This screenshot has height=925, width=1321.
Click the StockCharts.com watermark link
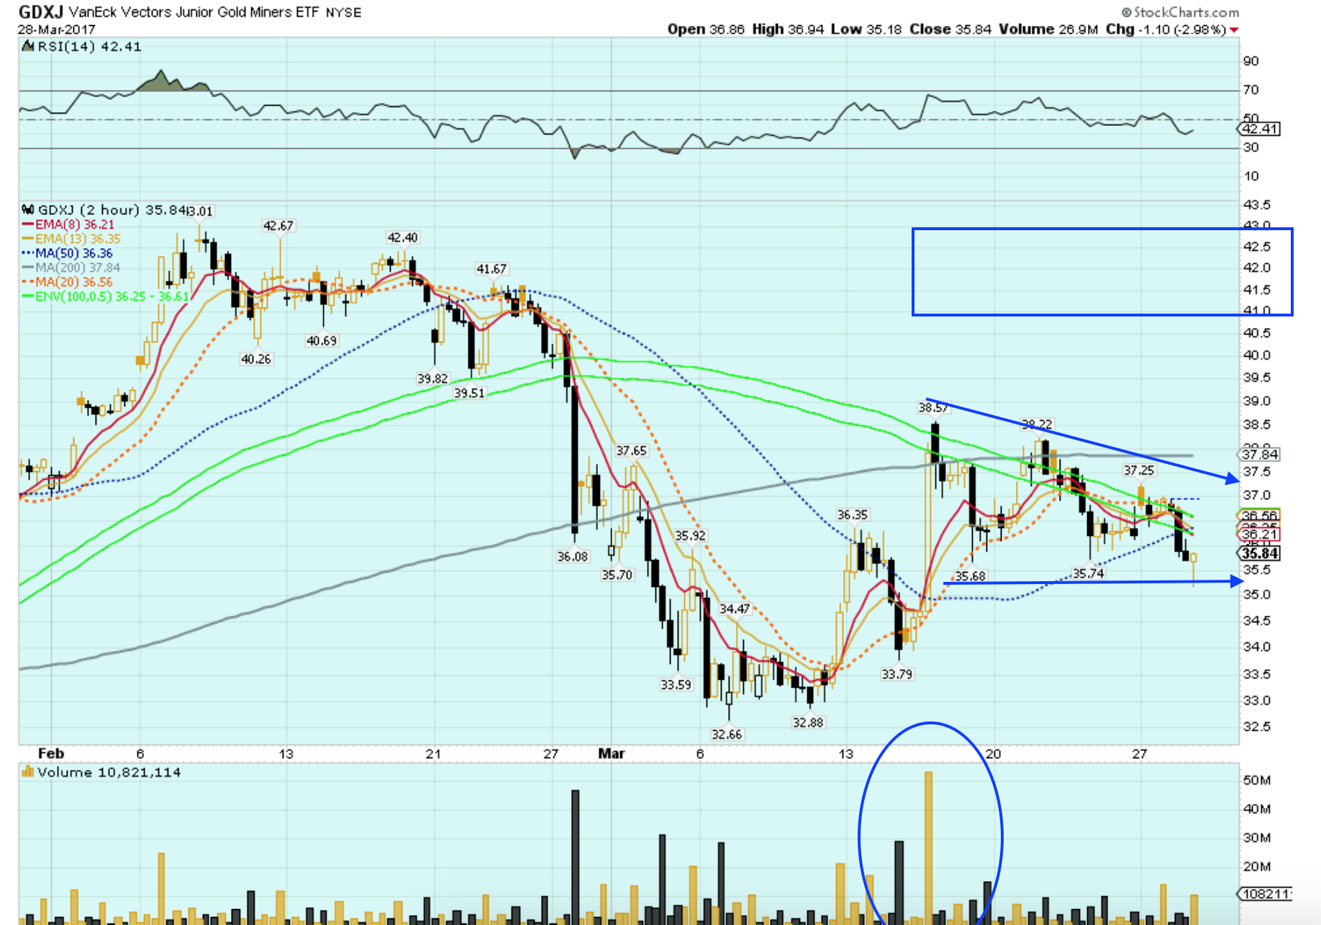[x=1186, y=12]
